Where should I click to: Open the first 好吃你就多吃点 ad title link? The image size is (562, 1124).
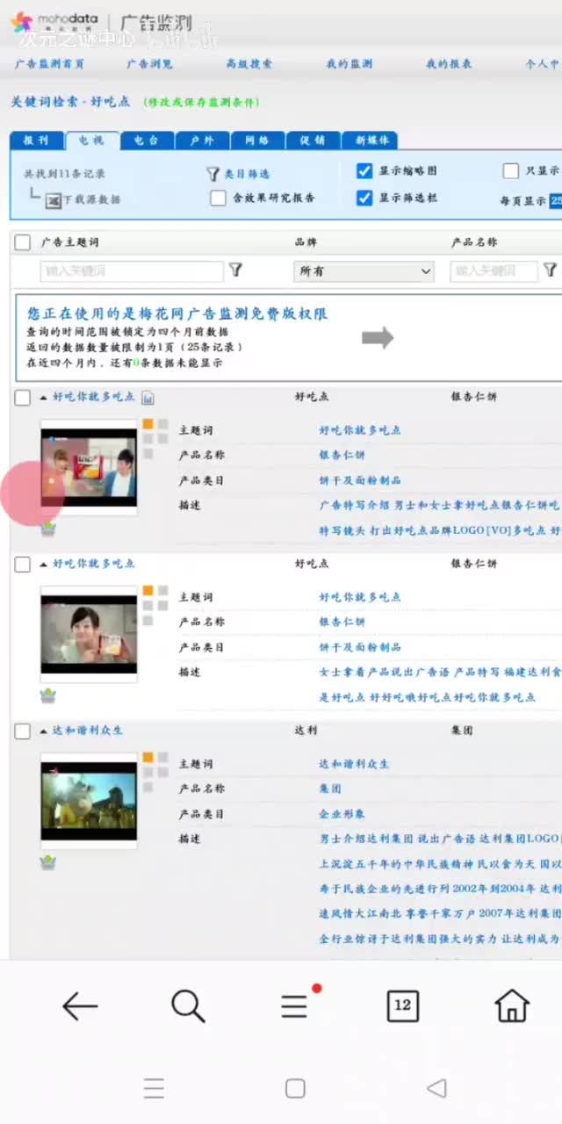tap(94, 397)
